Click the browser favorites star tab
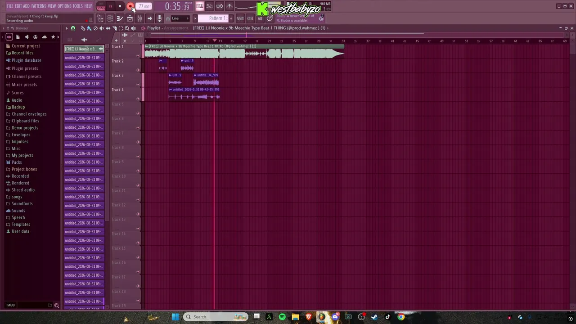Screen dimensions: 576x324 pyautogui.click(x=53, y=37)
